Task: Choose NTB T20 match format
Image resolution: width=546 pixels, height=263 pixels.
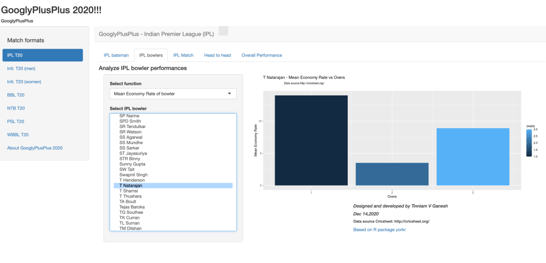Action: 16,108
